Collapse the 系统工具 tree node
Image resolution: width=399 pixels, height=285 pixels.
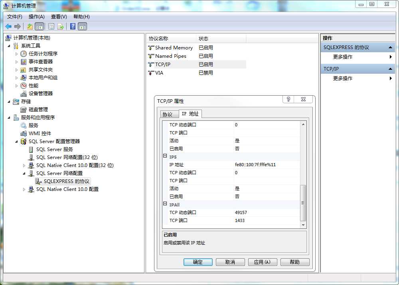pos(9,46)
